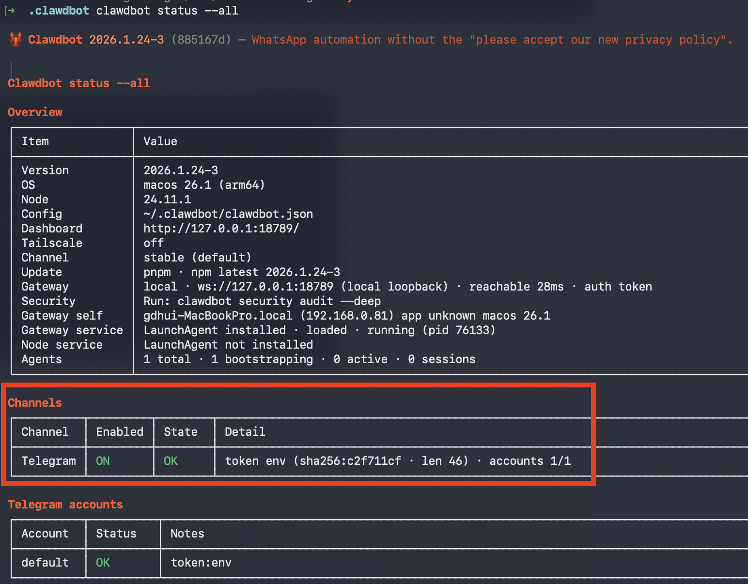Click the "reachable 28ms" gateway status

click(516, 287)
